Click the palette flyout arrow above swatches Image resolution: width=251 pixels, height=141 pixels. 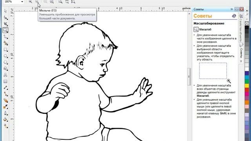(247, 11)
